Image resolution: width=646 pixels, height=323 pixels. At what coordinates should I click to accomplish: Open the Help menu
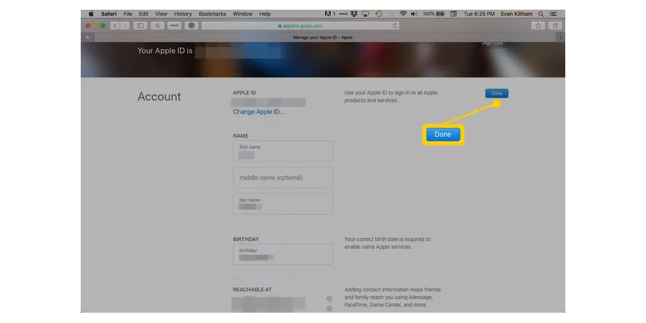click(265, 14)
